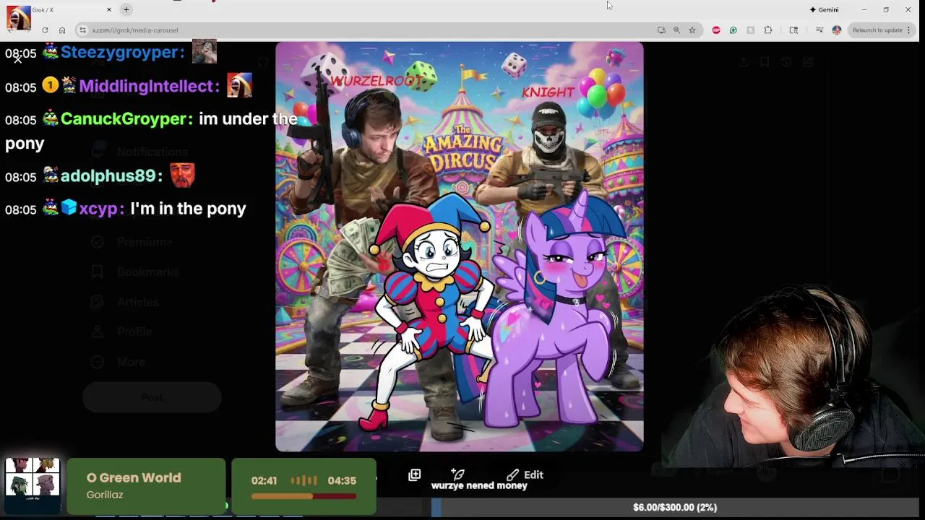Open the browser home page icon
The width and height of the screenshot is (925, 520).
pos(62,30)
